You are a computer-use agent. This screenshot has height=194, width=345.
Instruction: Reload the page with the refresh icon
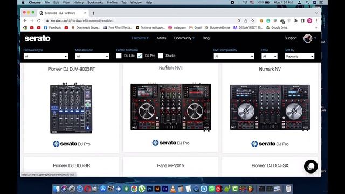[x=39, y=20]
